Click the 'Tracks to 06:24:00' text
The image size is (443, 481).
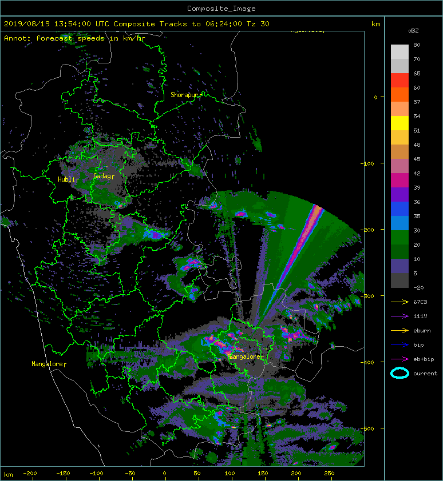(201, 24)
